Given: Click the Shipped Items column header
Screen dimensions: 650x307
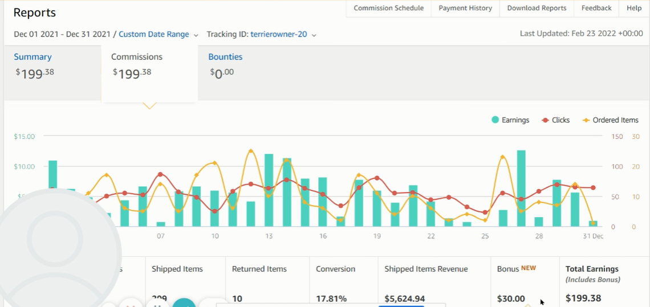Looking at the screenshot, I should [x=177, y=269].
